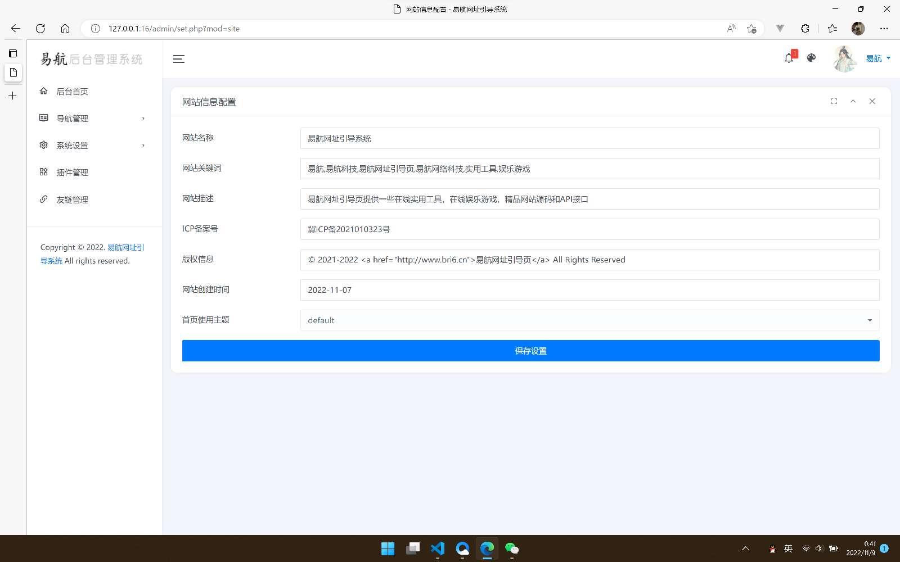Add this page to favorites

click(x=751, y=29)
